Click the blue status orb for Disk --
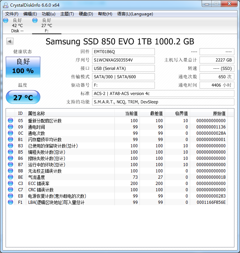The width and height of the screenshot is (240, 253). pos(6,20)
